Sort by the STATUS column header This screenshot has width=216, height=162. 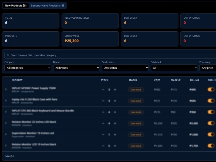click(133, 80)
